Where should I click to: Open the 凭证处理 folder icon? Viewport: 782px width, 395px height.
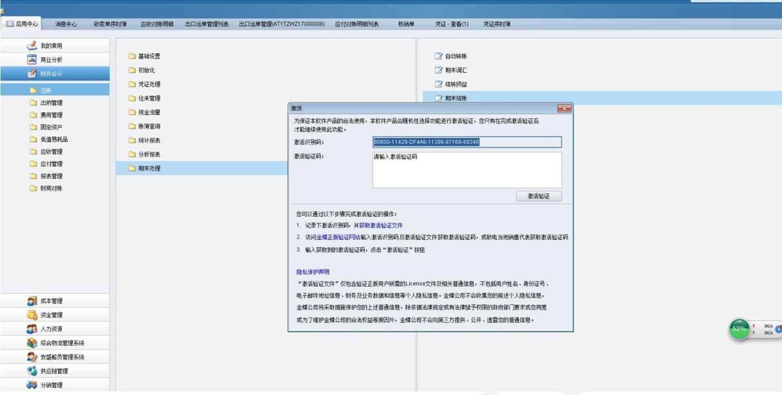(132, 84)
